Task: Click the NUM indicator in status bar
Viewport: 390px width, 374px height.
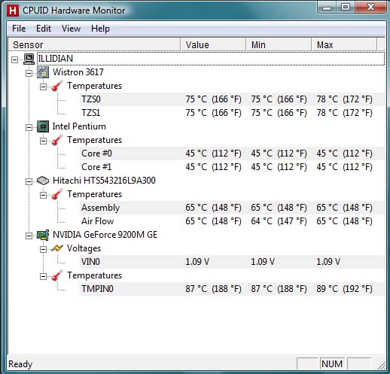Action: click(332, 364)
